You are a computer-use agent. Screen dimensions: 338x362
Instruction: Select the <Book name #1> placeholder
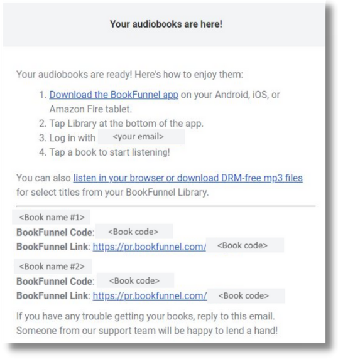(51, 217)
